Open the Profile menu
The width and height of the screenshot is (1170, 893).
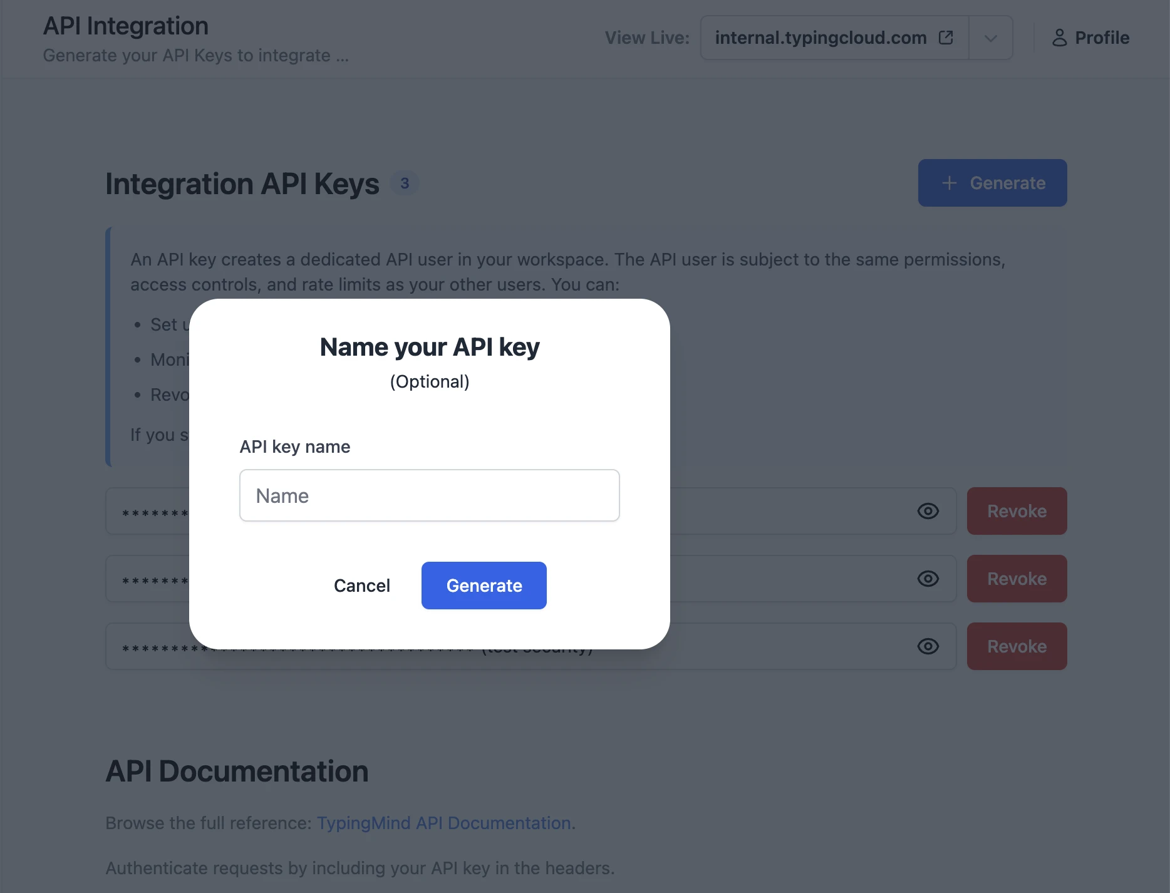pos(1090,38)
